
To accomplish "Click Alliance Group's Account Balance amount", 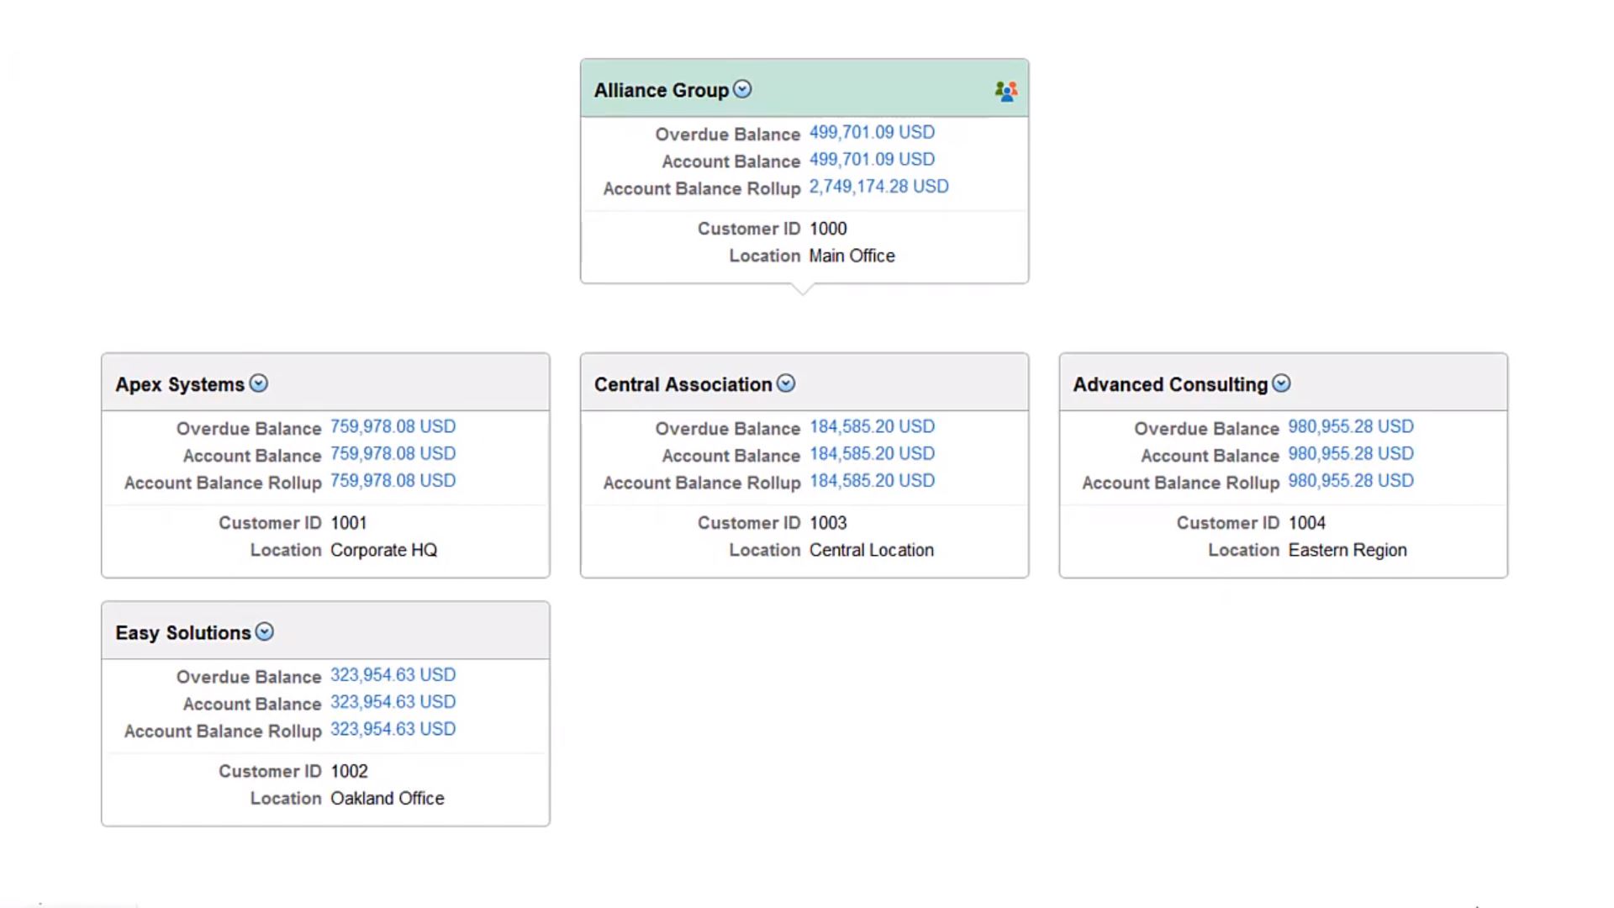I will (x=871, y=160).
